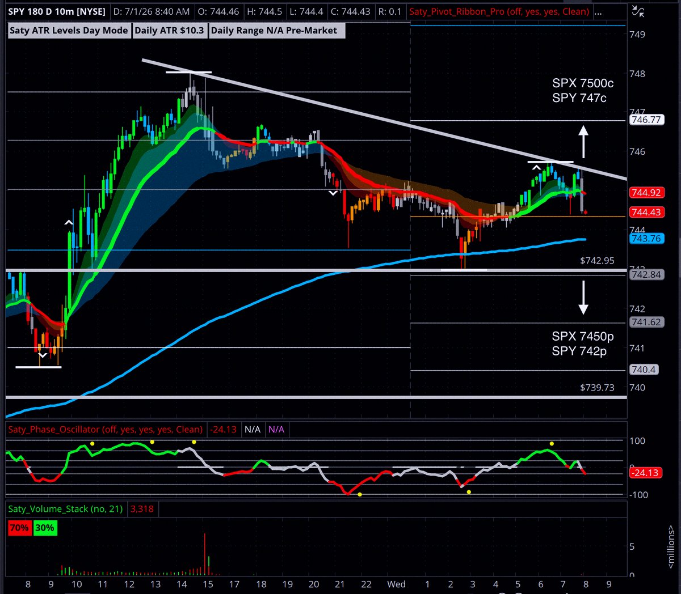This screenshot has width=681, height=594.
Task: Click the 749 label on price axis
Action: click(637, 35)
